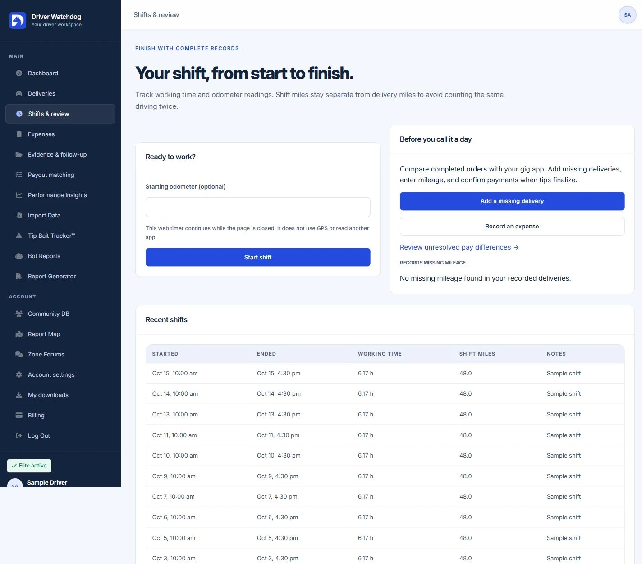
Task: Click the Tip Bait Tracker warning icon
Action: tap(19, 236)
